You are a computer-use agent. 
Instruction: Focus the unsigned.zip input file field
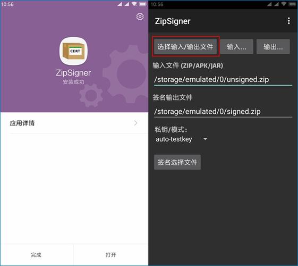tap(223, 79)
